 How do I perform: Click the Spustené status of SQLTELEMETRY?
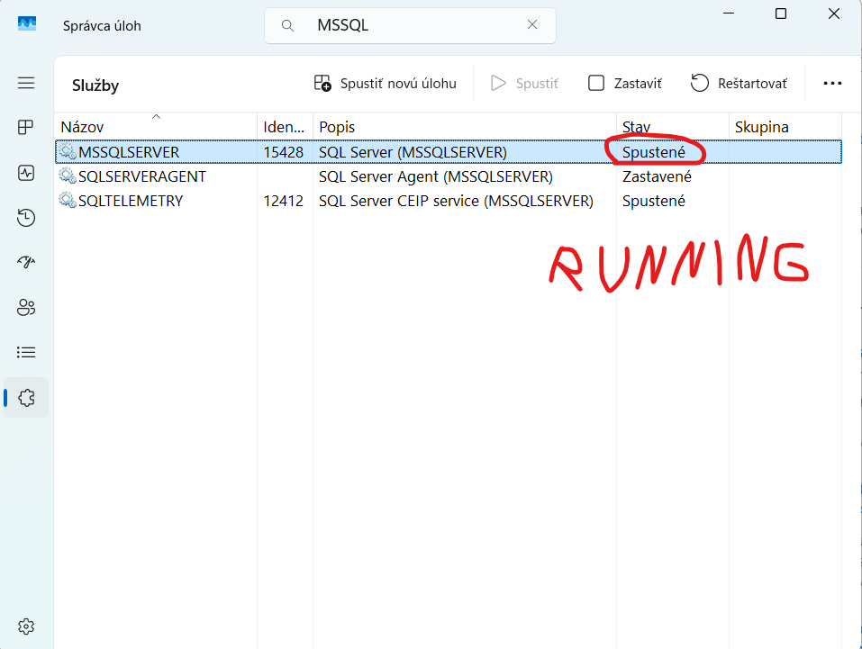654,201
